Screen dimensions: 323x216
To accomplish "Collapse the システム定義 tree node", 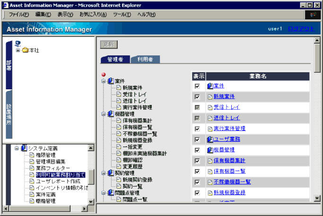I will click(17, 148).
